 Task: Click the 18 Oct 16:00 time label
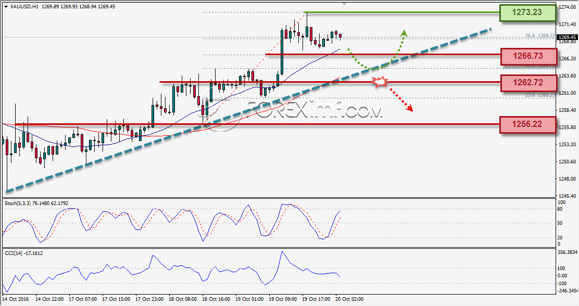click(x=216, y=299)
